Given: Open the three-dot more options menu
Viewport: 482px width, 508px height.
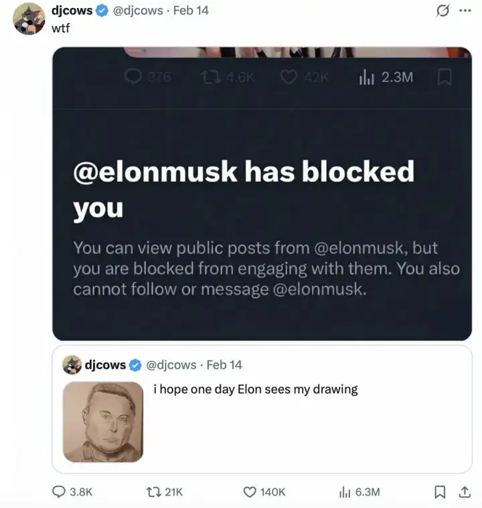Looking at the screenshot, I should (x=465, y=11).
